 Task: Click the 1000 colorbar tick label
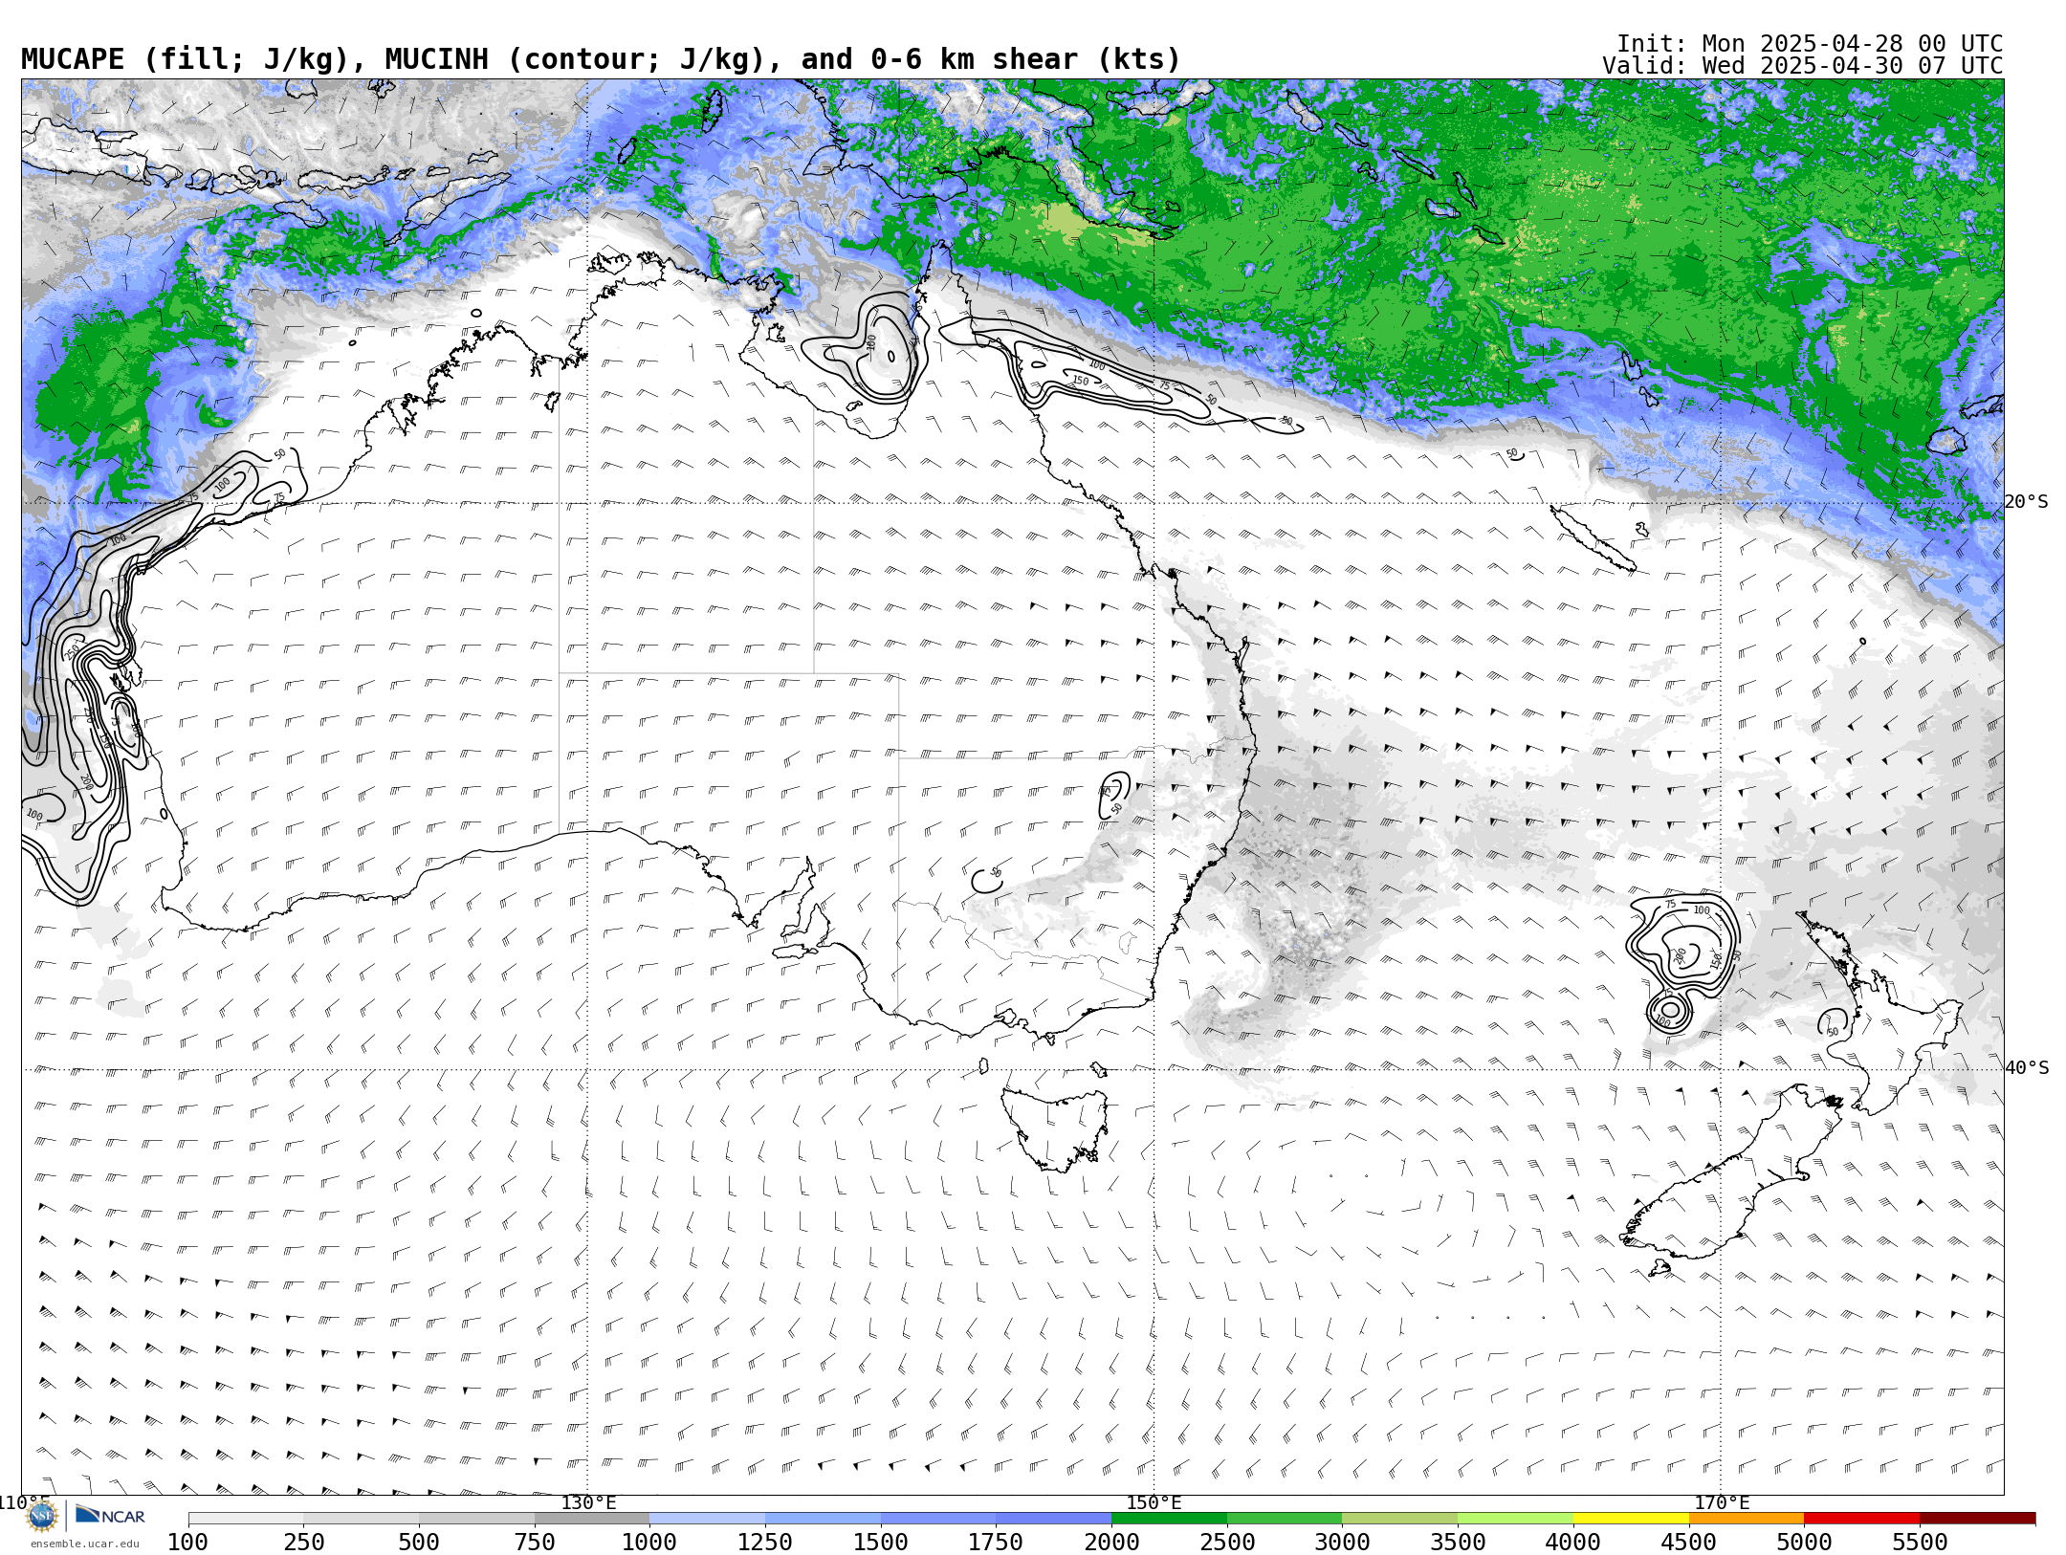[649, 1542]
